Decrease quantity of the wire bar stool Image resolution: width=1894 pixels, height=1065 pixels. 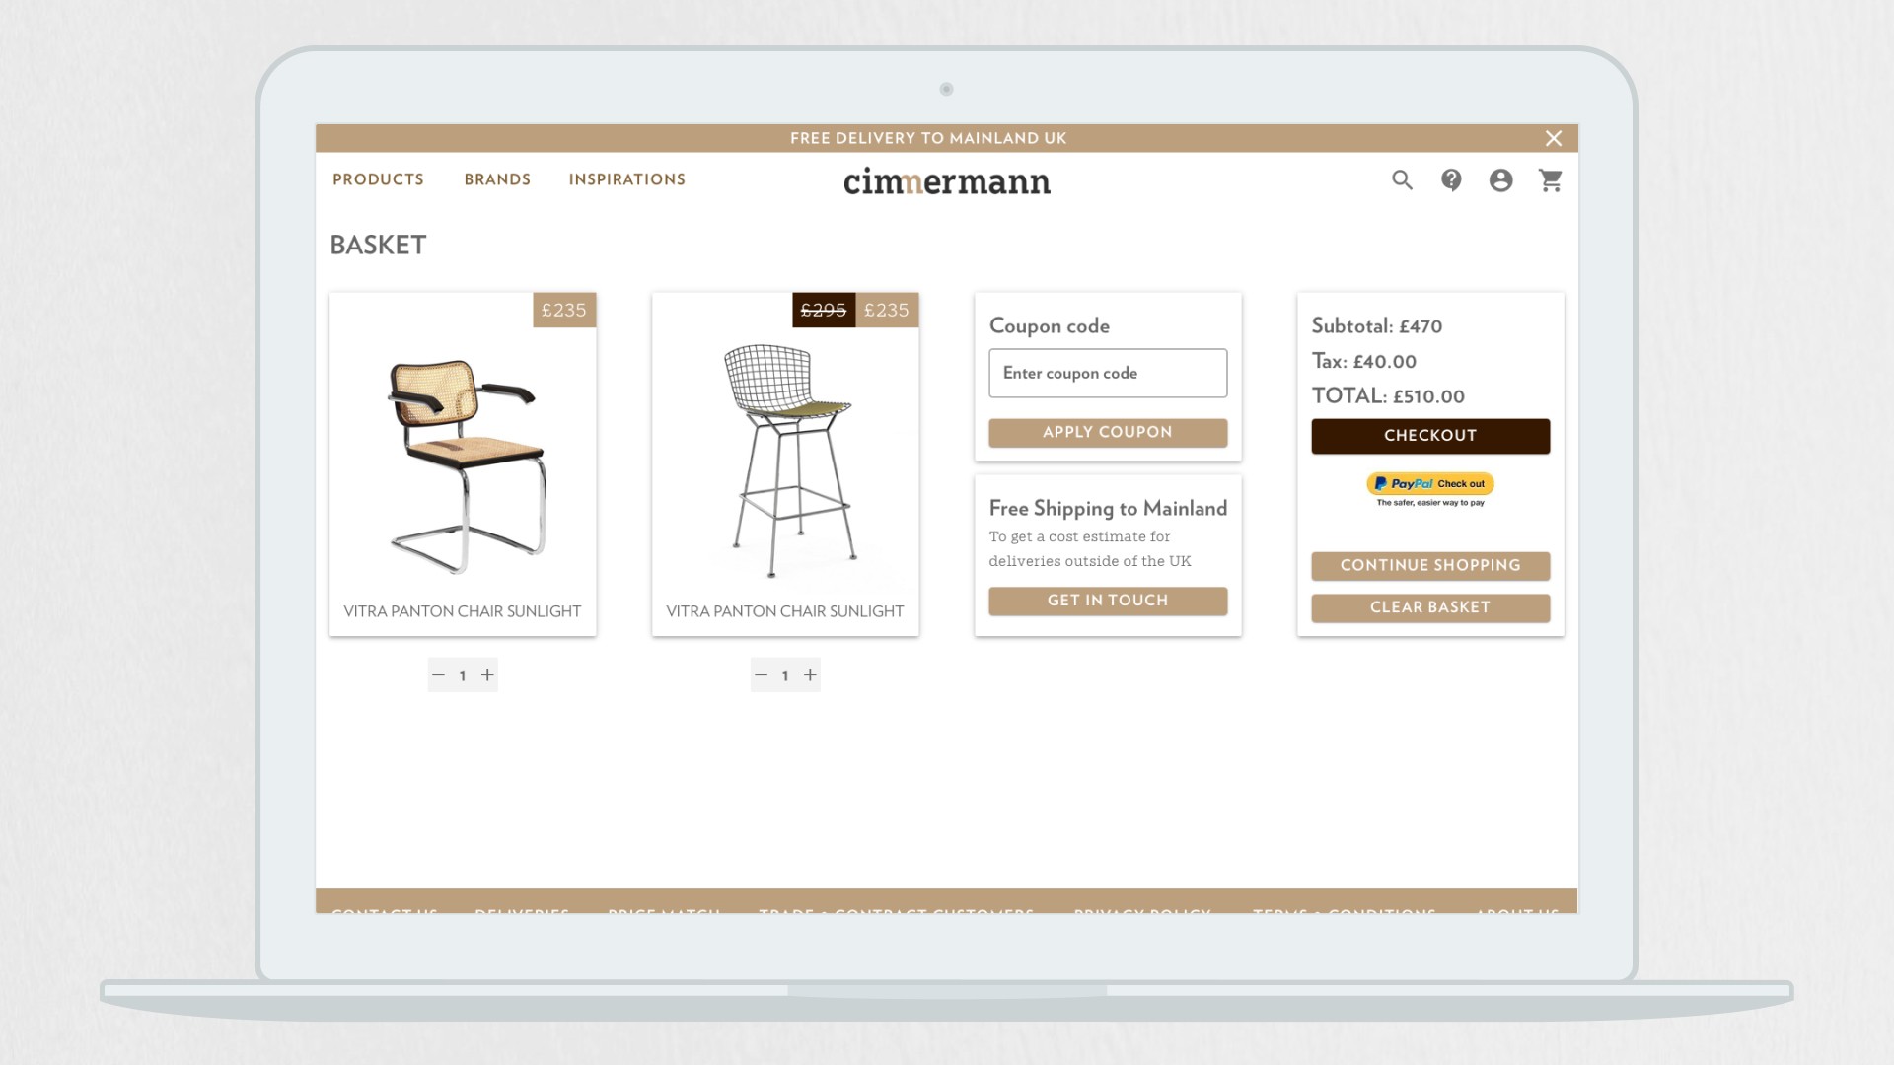pyautogui.click(x=761, y=675)
